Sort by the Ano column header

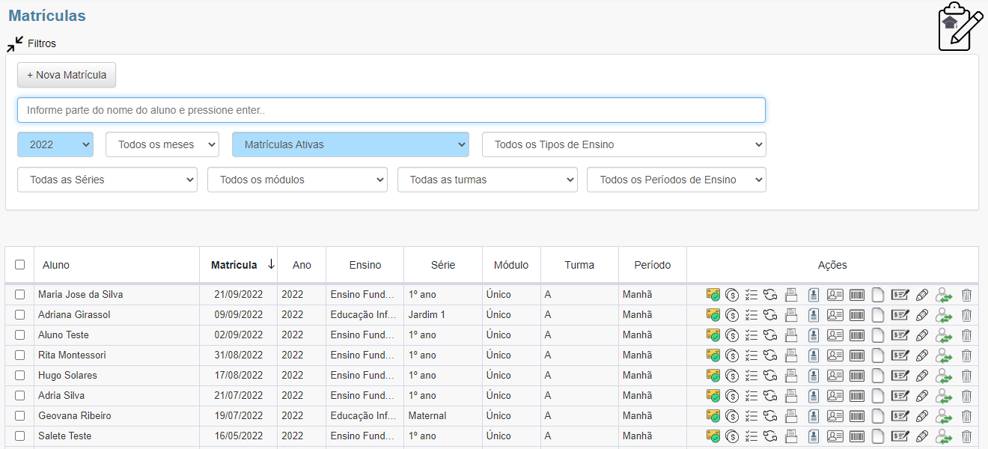(302, 265)
